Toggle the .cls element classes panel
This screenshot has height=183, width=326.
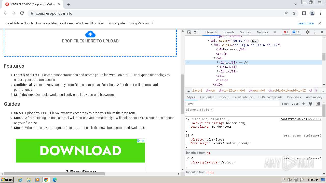[295, 104]
